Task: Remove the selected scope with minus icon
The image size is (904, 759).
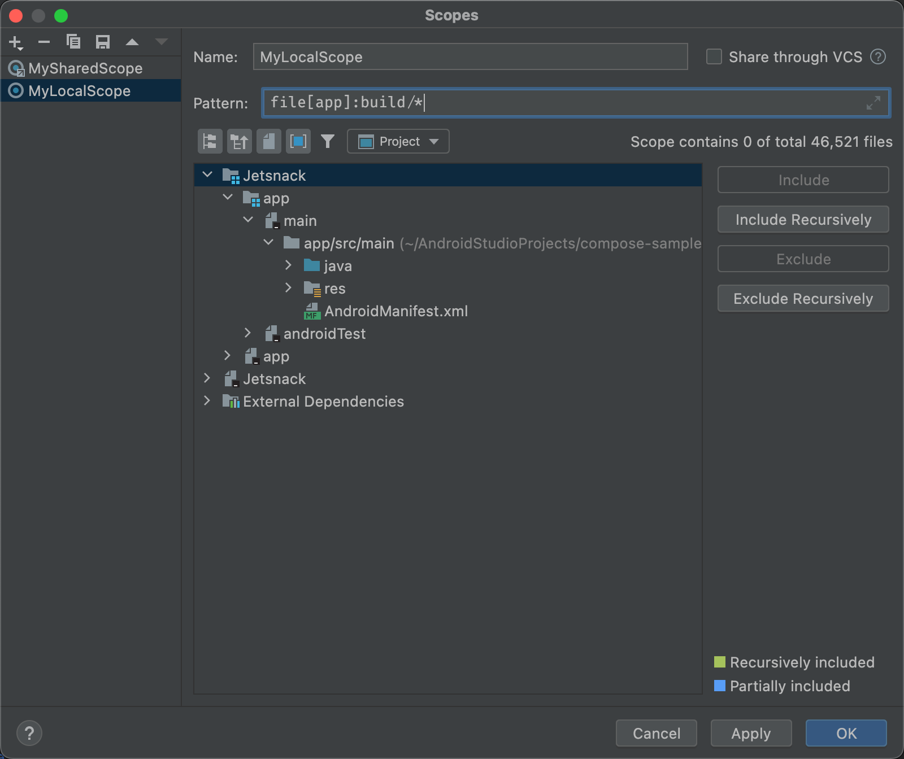Action: [x=44, y=42]
